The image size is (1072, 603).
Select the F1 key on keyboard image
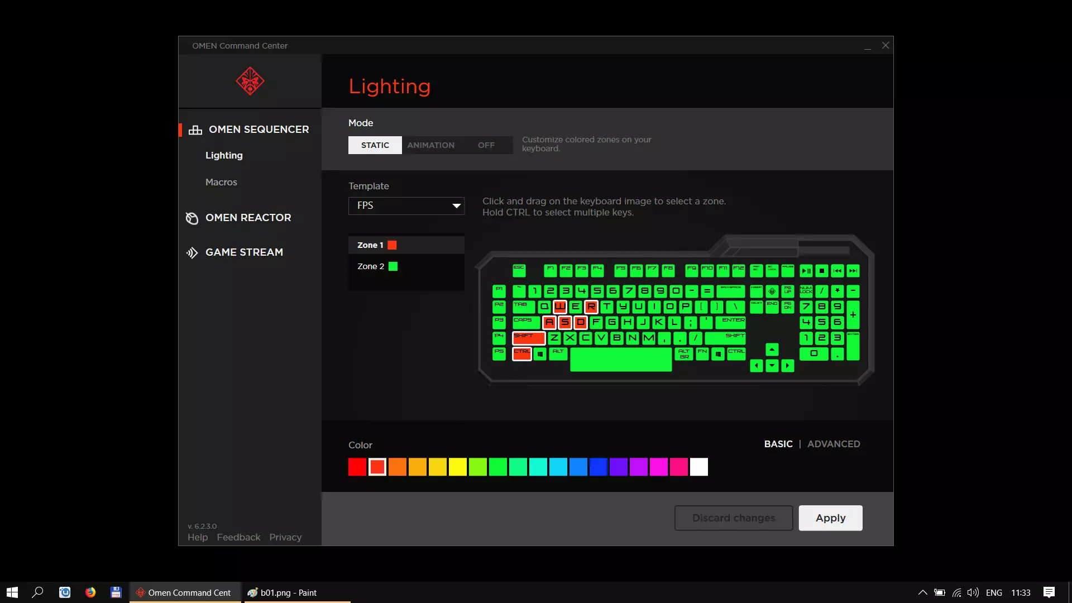pos(551,271)
